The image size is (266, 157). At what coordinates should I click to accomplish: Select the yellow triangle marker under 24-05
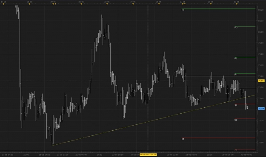click(133, 4)
